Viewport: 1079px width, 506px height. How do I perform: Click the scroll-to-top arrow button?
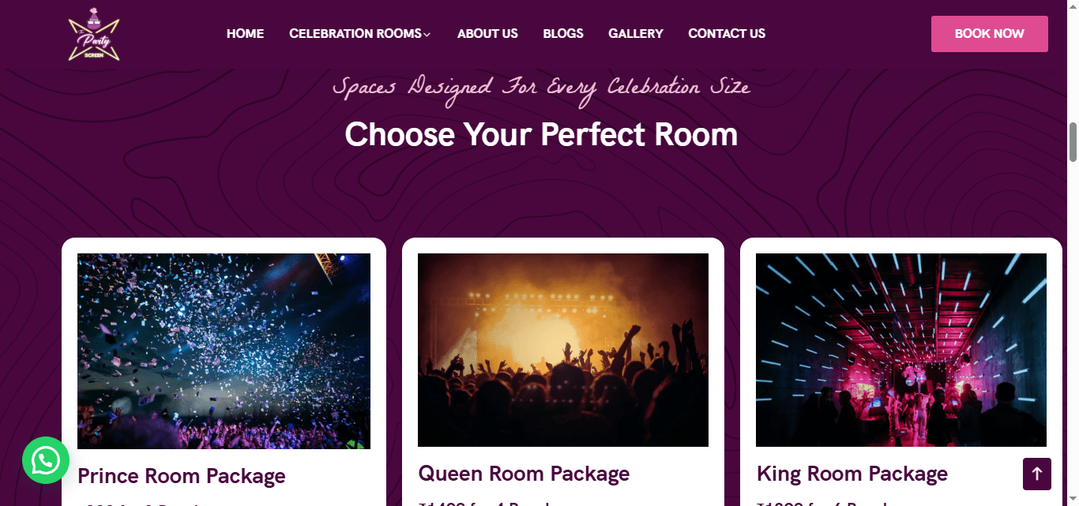click(1037, 474)
